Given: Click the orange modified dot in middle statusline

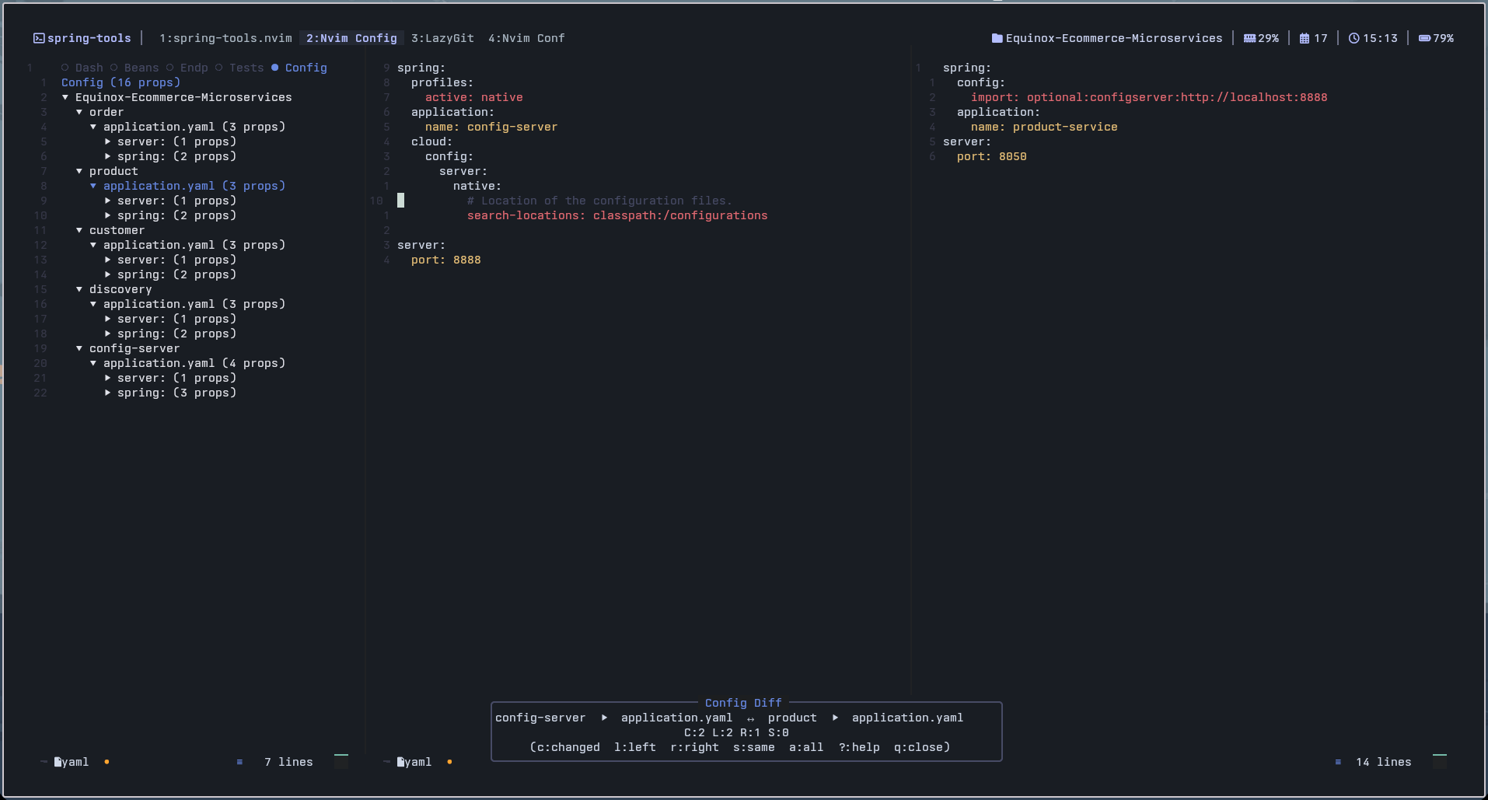Looking at the screenshot, I should click(x=449, y=762).
